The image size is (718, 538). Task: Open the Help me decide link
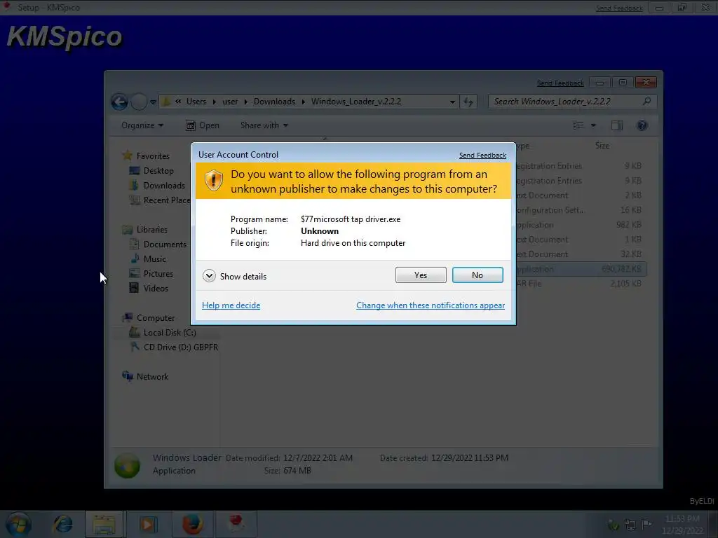click(231, 305)
